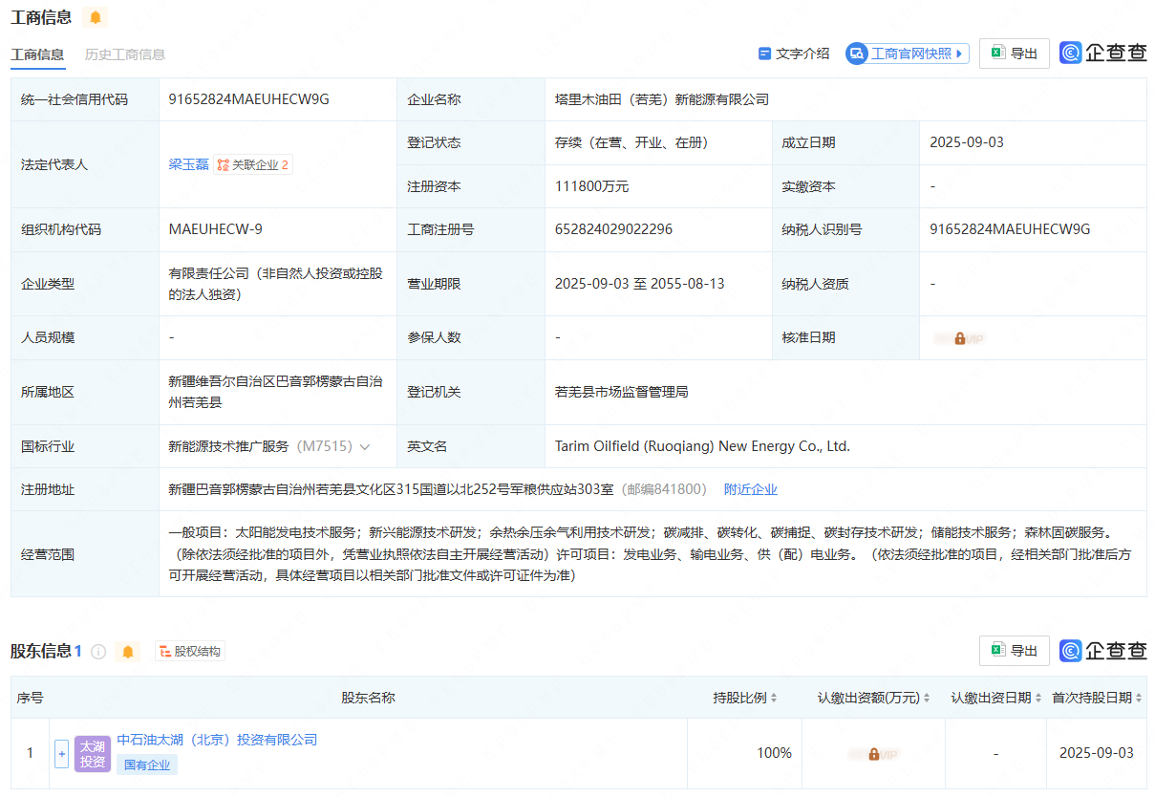Export the 工商信息 section with 导出
Screen dimensions: 1155x797
pyautogui.click(x=1015, y=54)
